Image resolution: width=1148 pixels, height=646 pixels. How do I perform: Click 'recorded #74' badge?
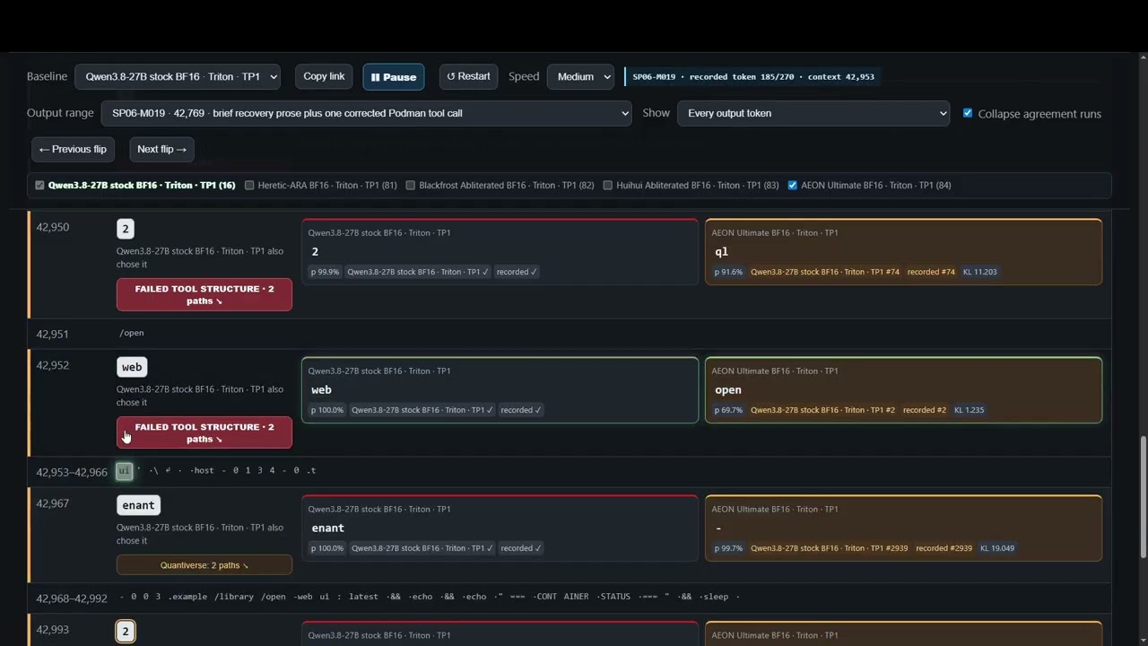coord(931,272)
